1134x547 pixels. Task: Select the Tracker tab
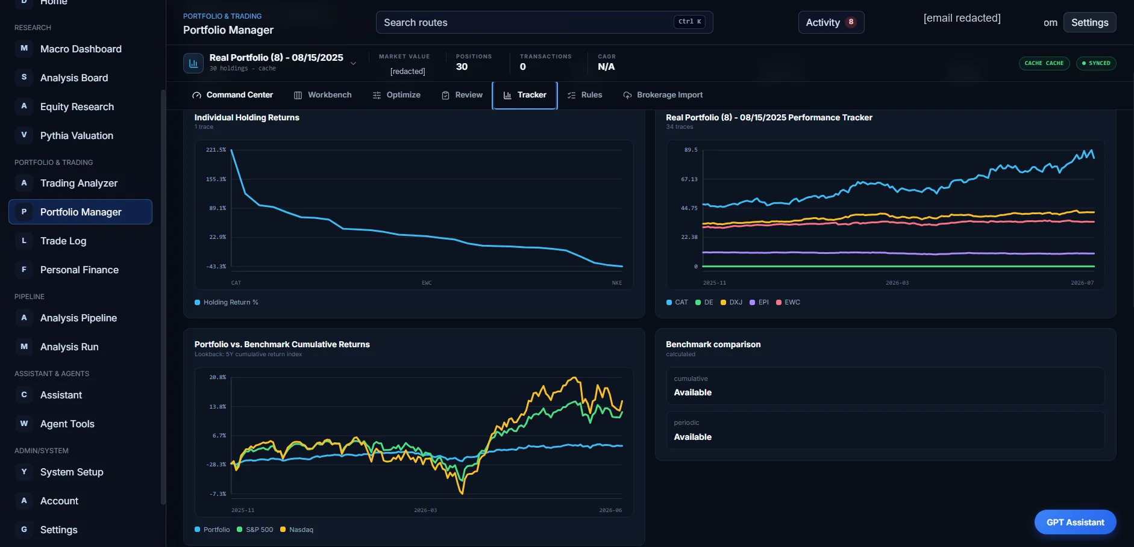[x=525, y=95]
